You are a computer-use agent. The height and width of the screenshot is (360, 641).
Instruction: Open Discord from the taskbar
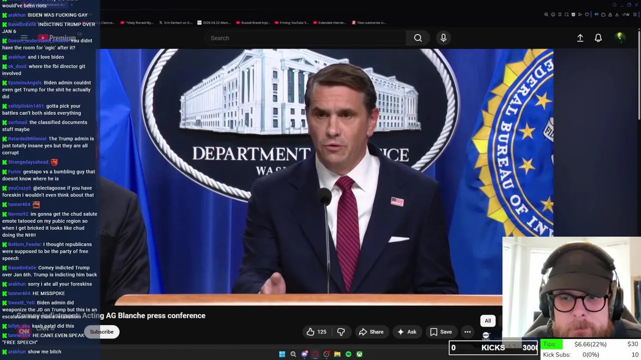(x=304, y=354)
